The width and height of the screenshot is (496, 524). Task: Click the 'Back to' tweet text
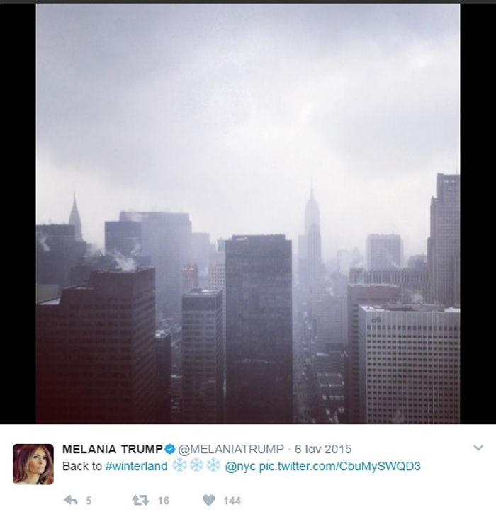tap(82, 466)
